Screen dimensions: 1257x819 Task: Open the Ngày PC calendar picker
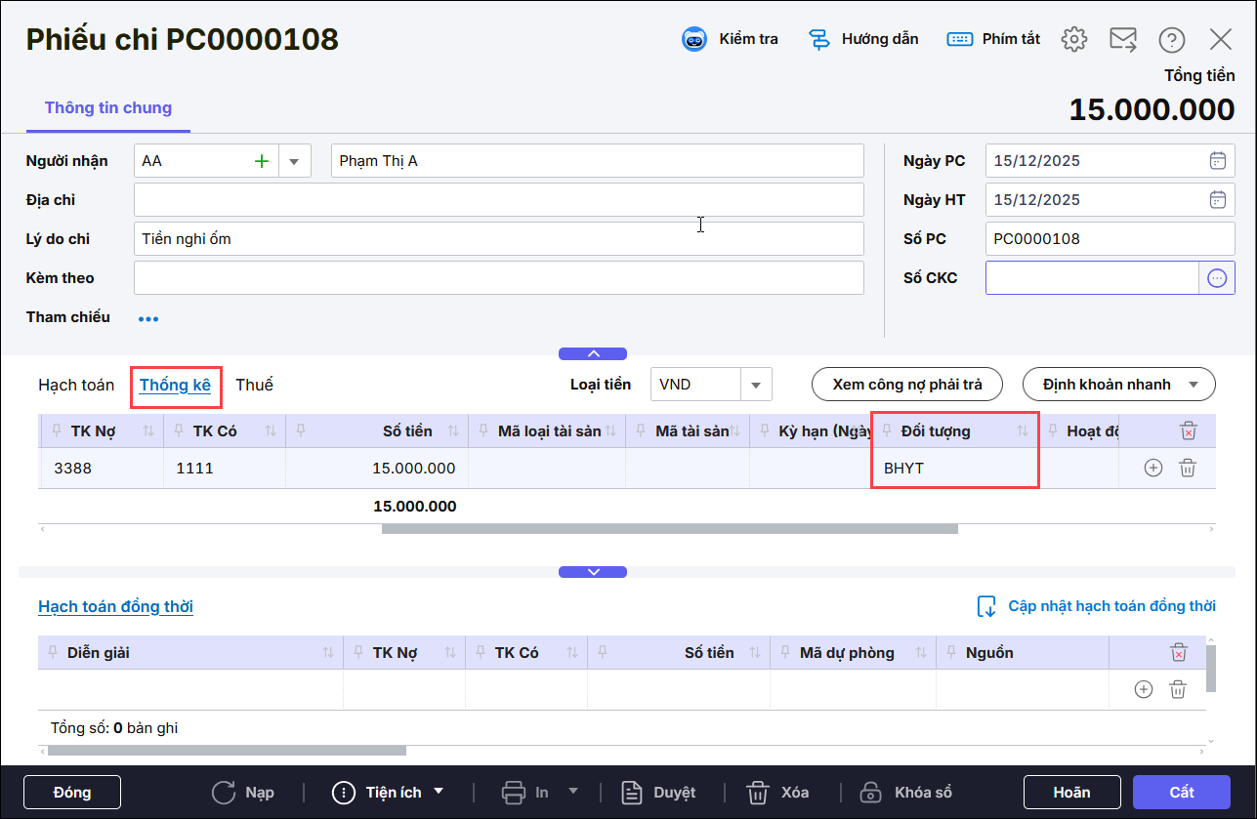(x=1217, y=161)
